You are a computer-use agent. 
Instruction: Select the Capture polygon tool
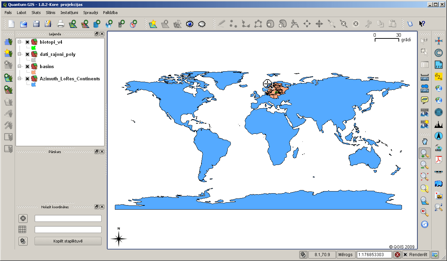tap(258, 24)
